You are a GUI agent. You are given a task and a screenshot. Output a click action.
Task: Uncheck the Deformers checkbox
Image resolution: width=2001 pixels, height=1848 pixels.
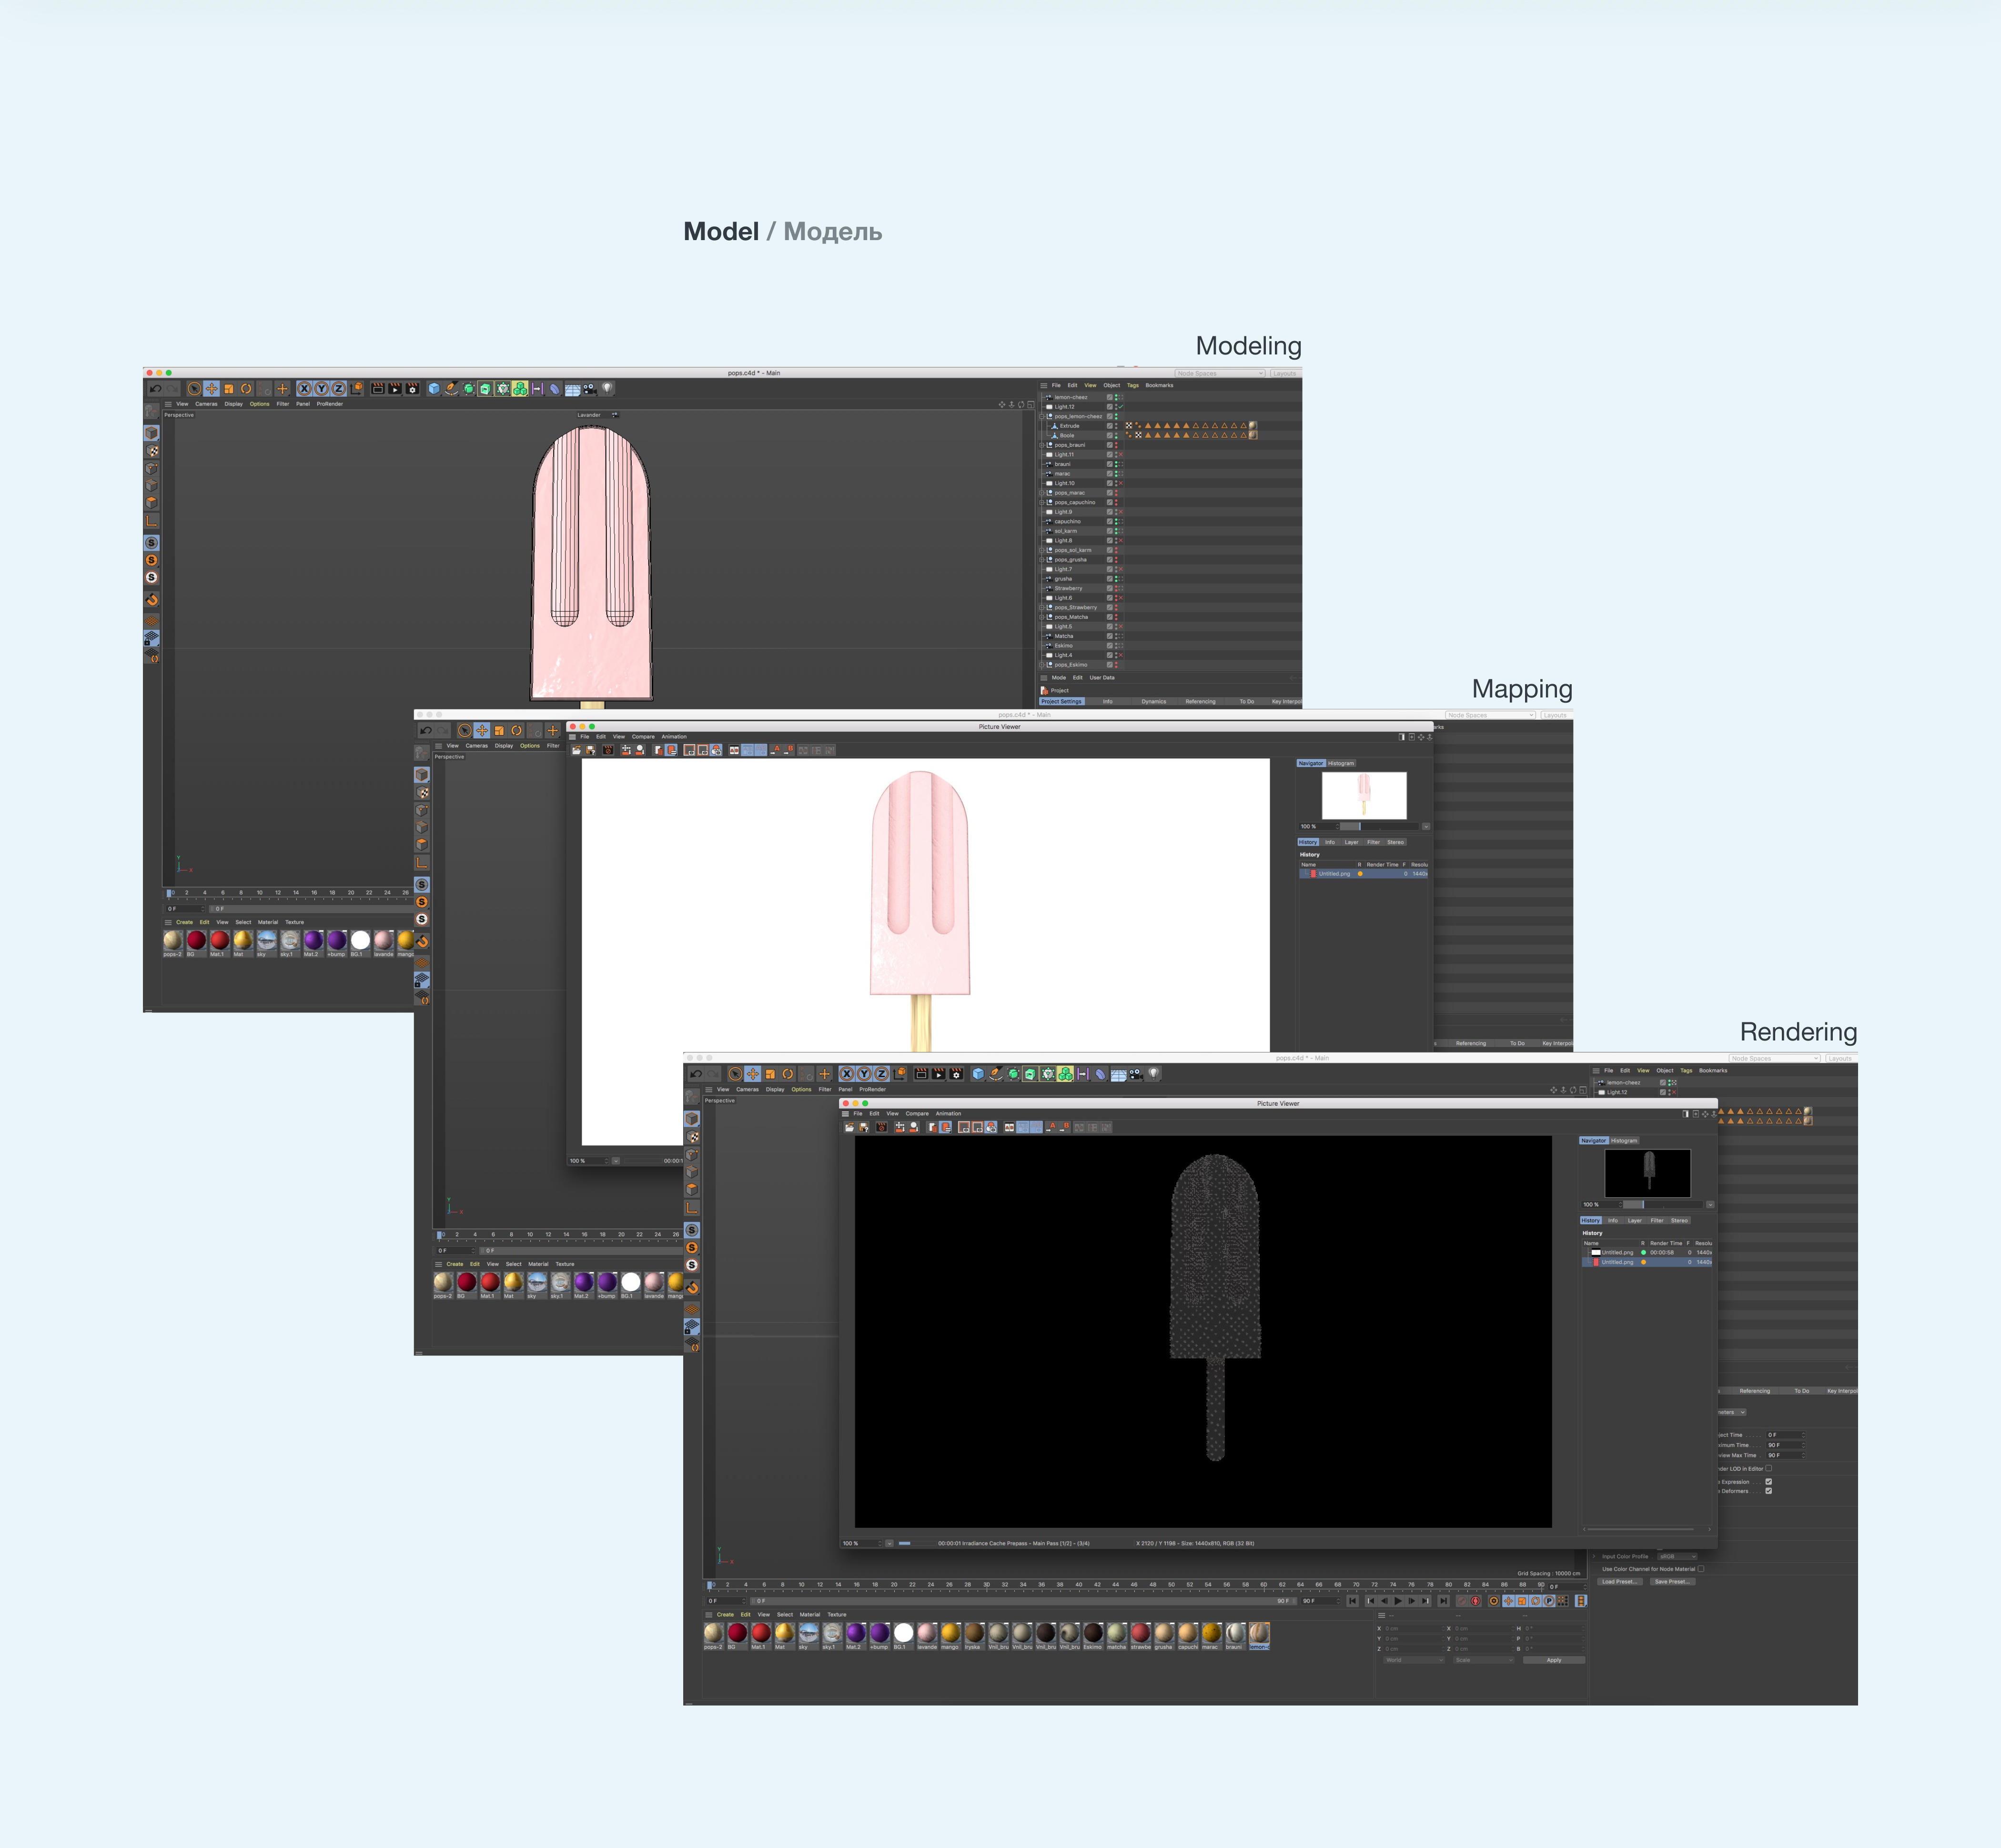(1768, 1491)
